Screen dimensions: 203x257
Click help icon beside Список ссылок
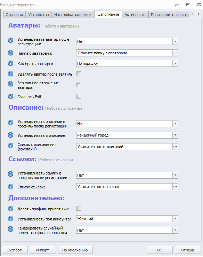(11, 187)
